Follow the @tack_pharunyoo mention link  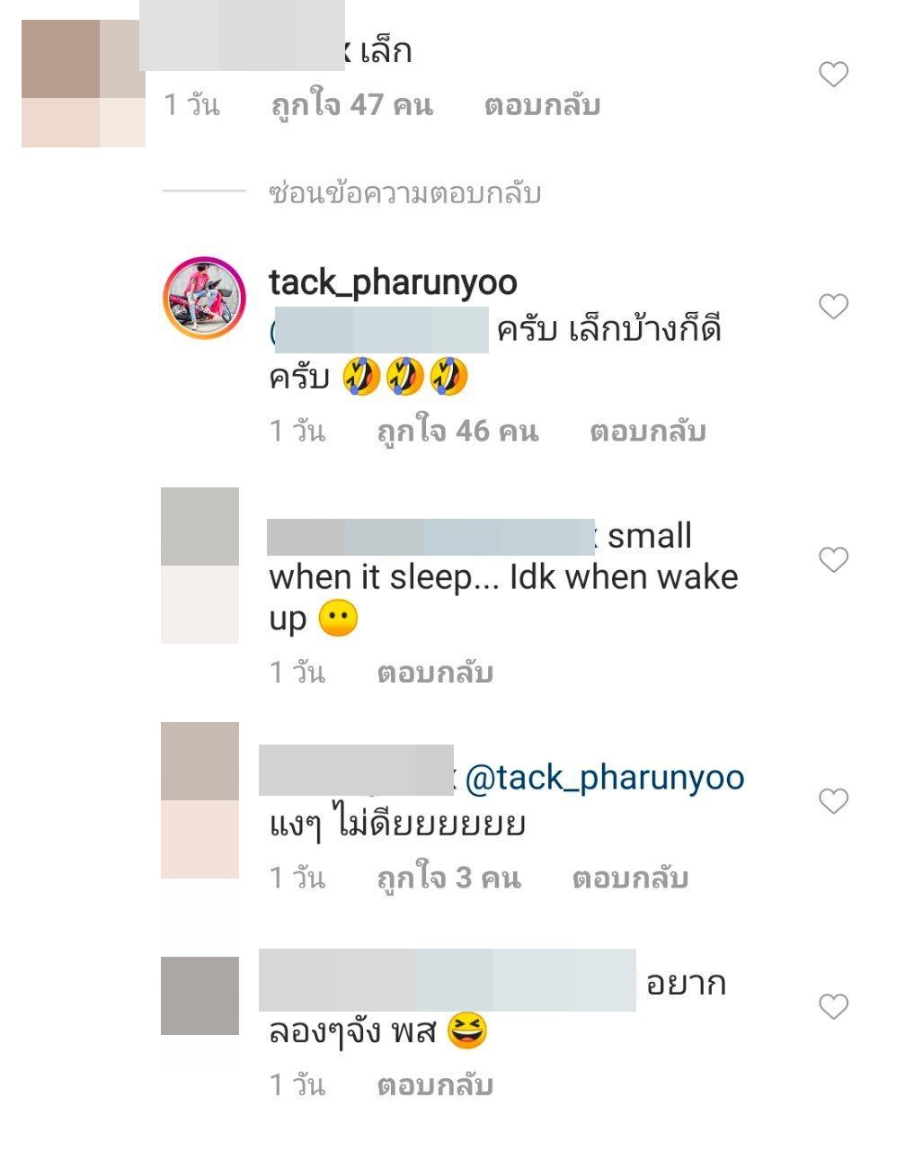click(605, 778)
